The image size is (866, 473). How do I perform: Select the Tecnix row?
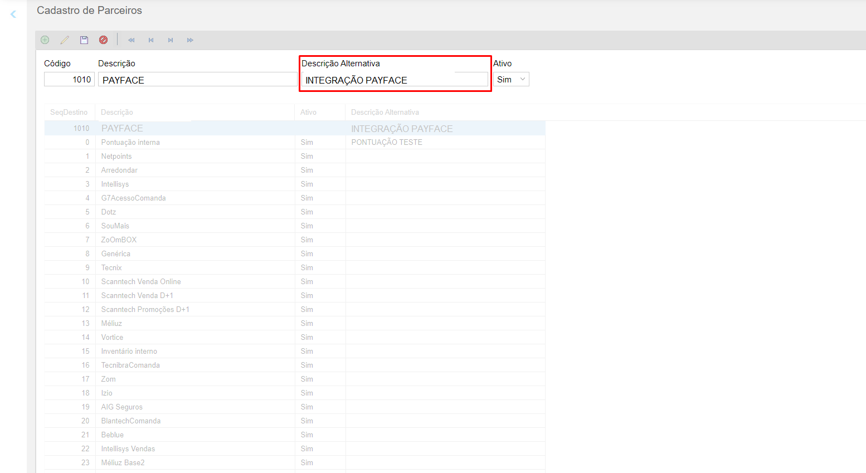click(x=295, y=267)
